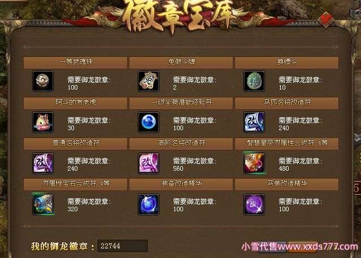Select the blue 装备改造精华 essence icon
Screen dimensions: 361x258
click(149, 204)
